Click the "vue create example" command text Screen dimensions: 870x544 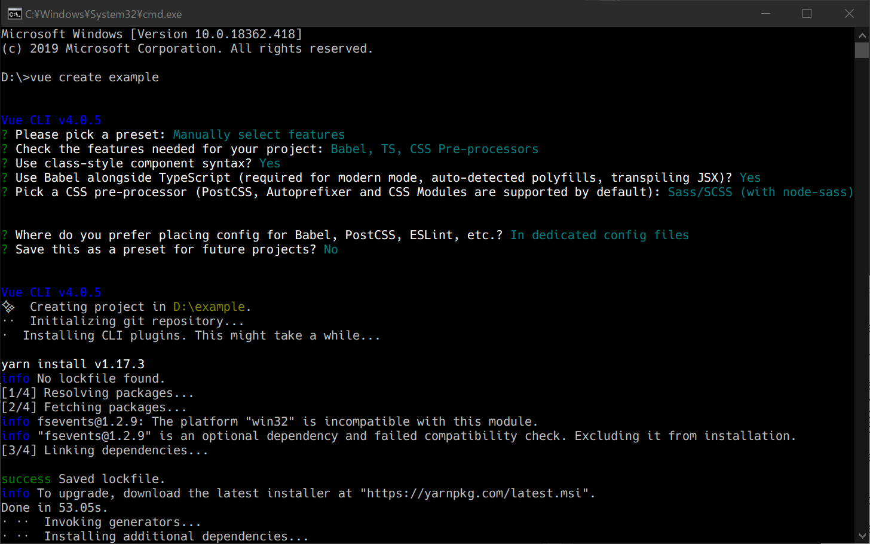94,78
